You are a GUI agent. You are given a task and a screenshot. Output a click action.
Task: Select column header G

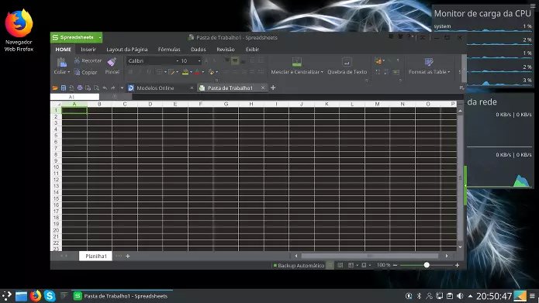[x=226, y=104]
